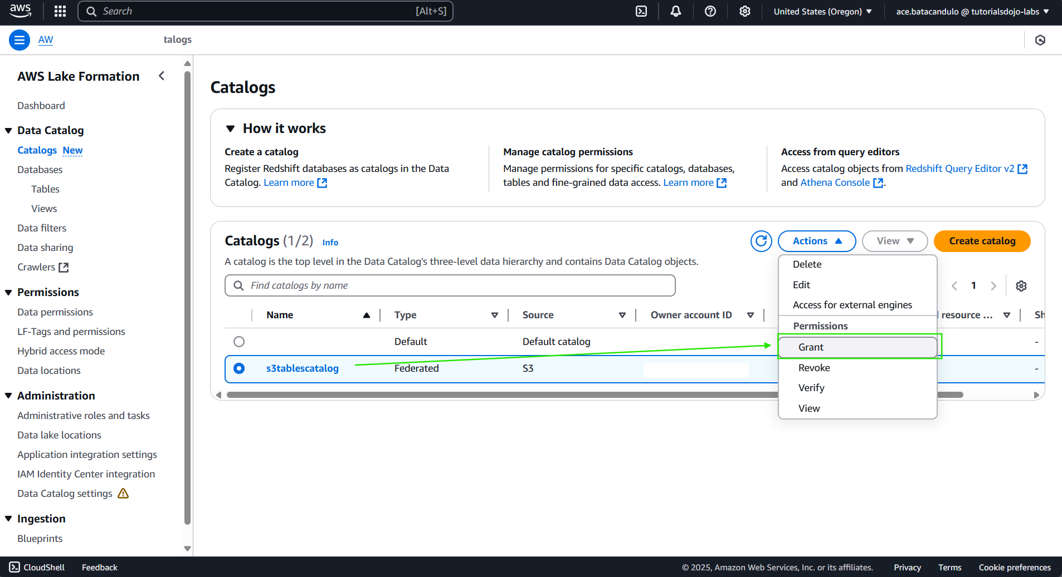Select the s3tablescatalog radio button
Viewport: 1062px width, 577px height.
[x=239, y=368]
